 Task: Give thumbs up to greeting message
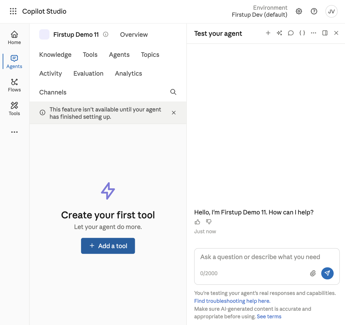pyautogui.click(x=197, y=222)
